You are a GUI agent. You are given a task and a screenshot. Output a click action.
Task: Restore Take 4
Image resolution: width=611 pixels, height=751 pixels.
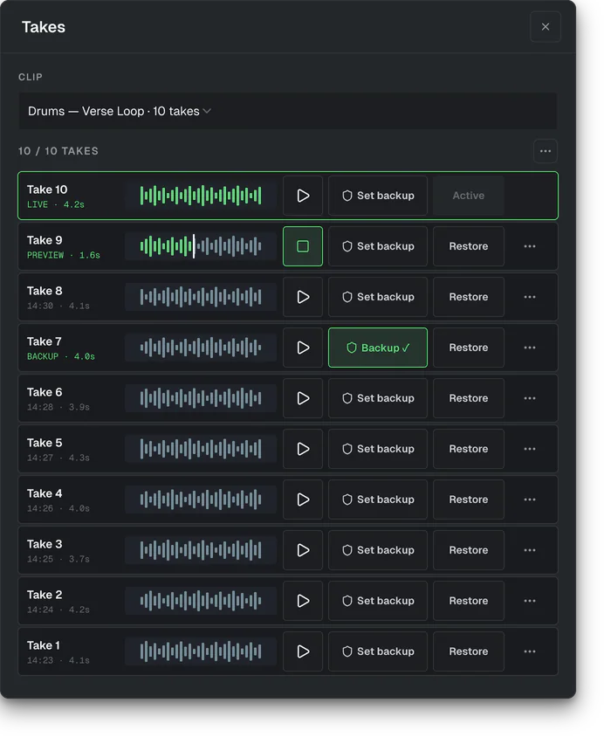[469, 500]
